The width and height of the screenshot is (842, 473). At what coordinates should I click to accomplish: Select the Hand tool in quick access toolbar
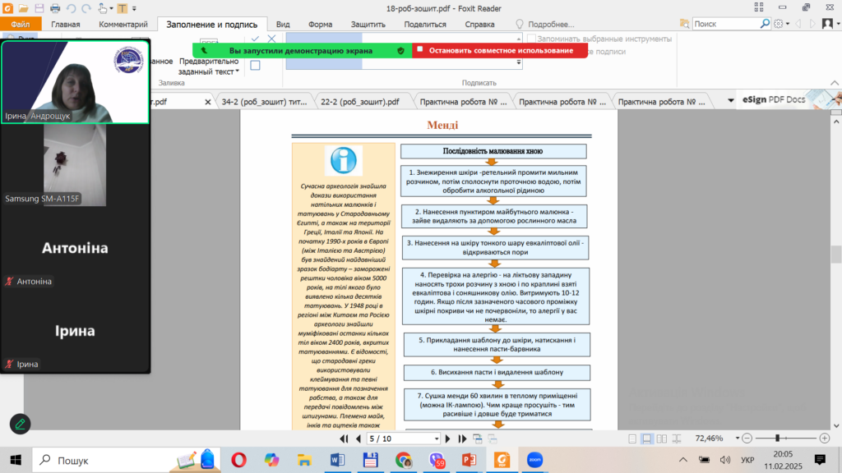[x=102, y=8]
